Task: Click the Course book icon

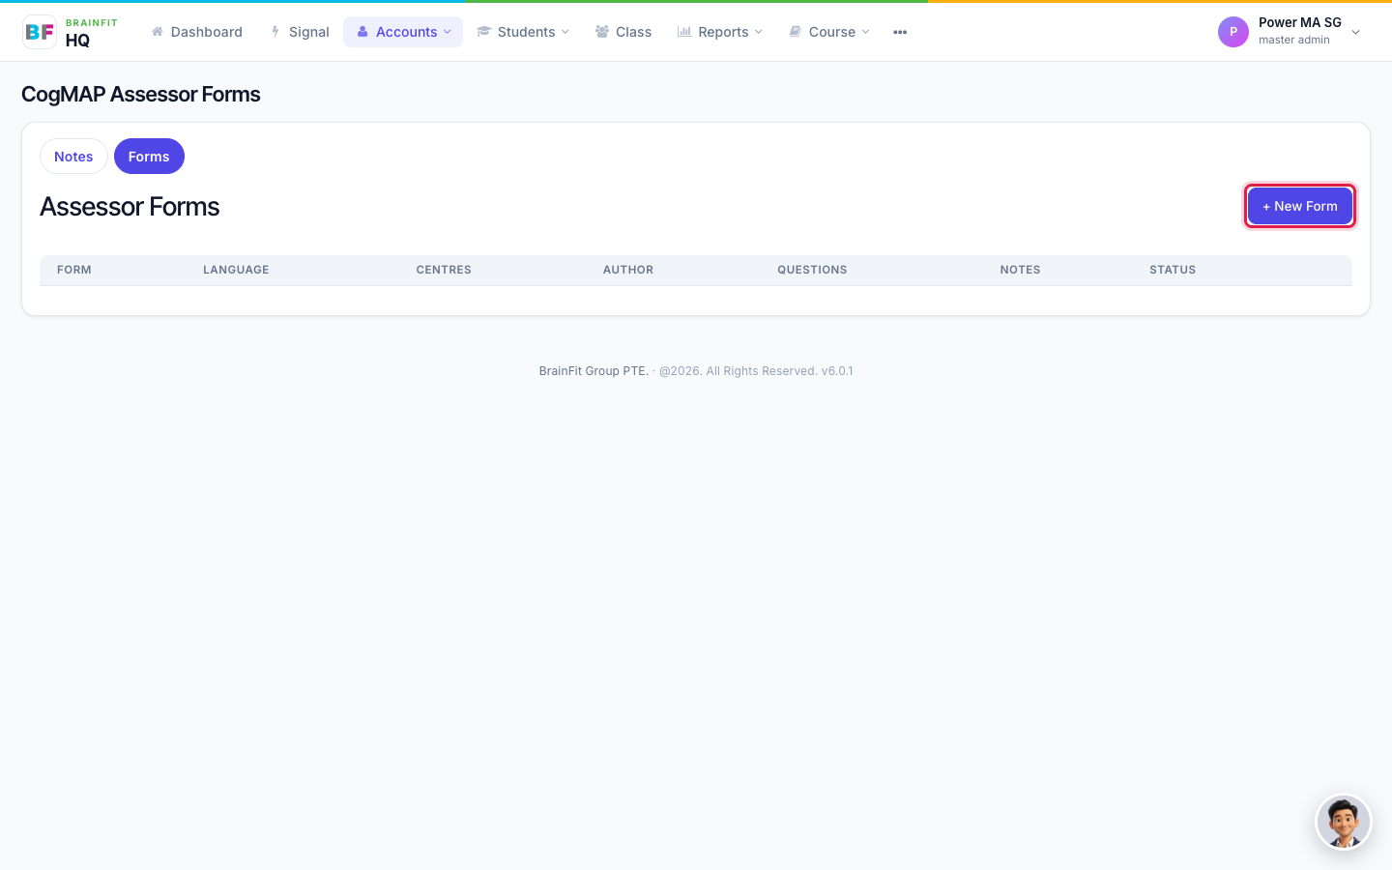Action: pos(796,32)
